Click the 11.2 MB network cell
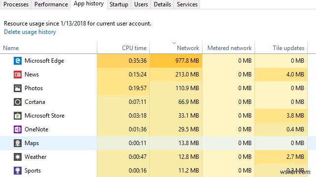This screenshot has height=177, width=316. coord(176,170)
